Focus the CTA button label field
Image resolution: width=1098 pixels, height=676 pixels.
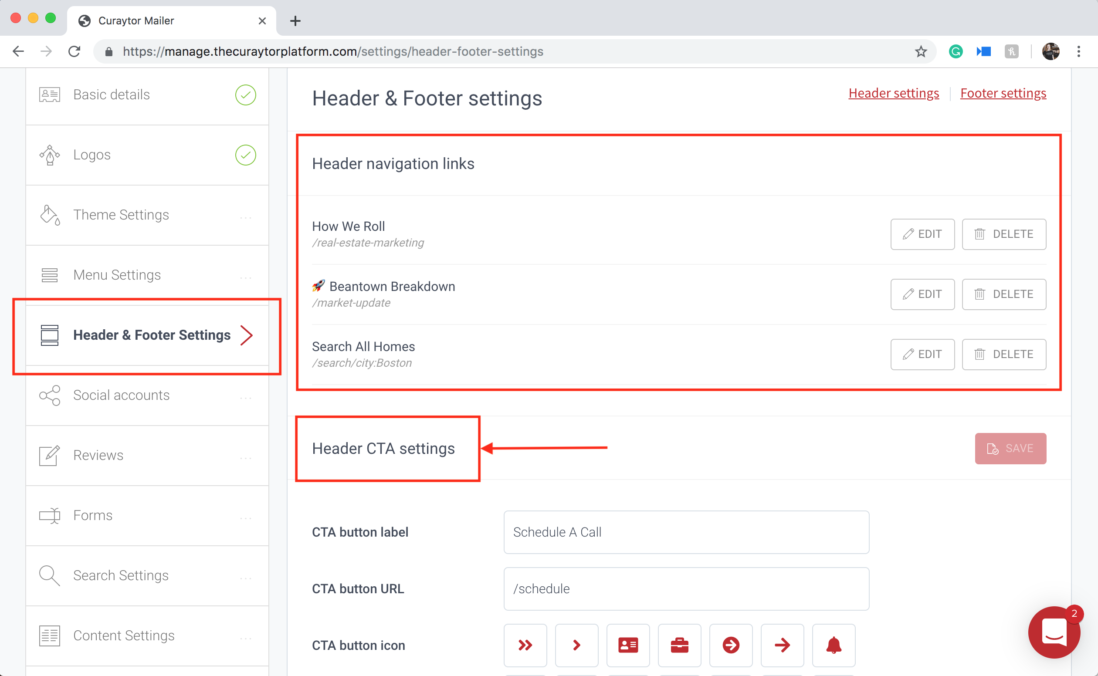(686, 532)
